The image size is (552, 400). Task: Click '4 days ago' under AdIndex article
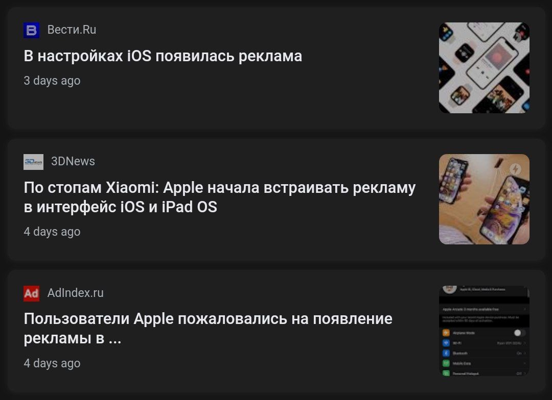52,363
